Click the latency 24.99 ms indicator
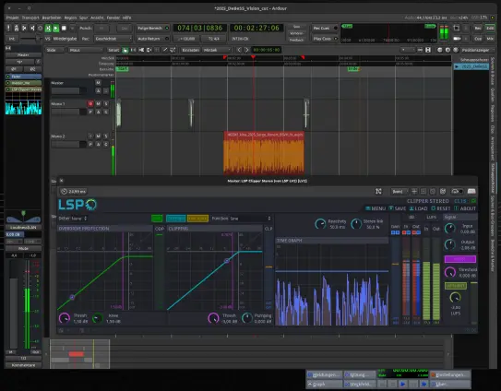 point(74,191)
